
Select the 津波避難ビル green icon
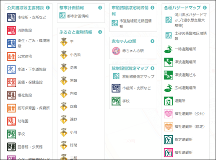[168, 75]
